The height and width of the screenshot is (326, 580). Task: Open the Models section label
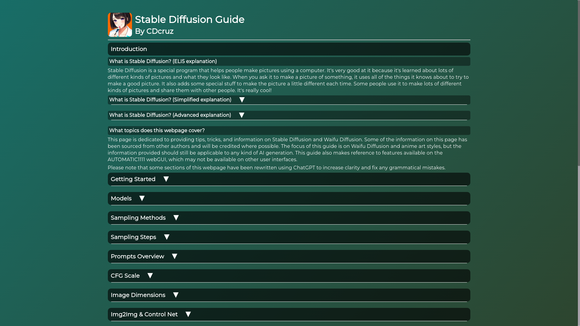(x=121, y=199)
